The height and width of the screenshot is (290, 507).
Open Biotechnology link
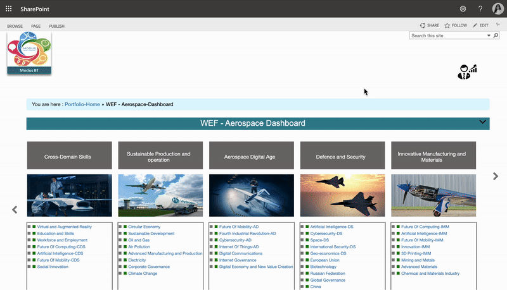click(x=323, y=267)
